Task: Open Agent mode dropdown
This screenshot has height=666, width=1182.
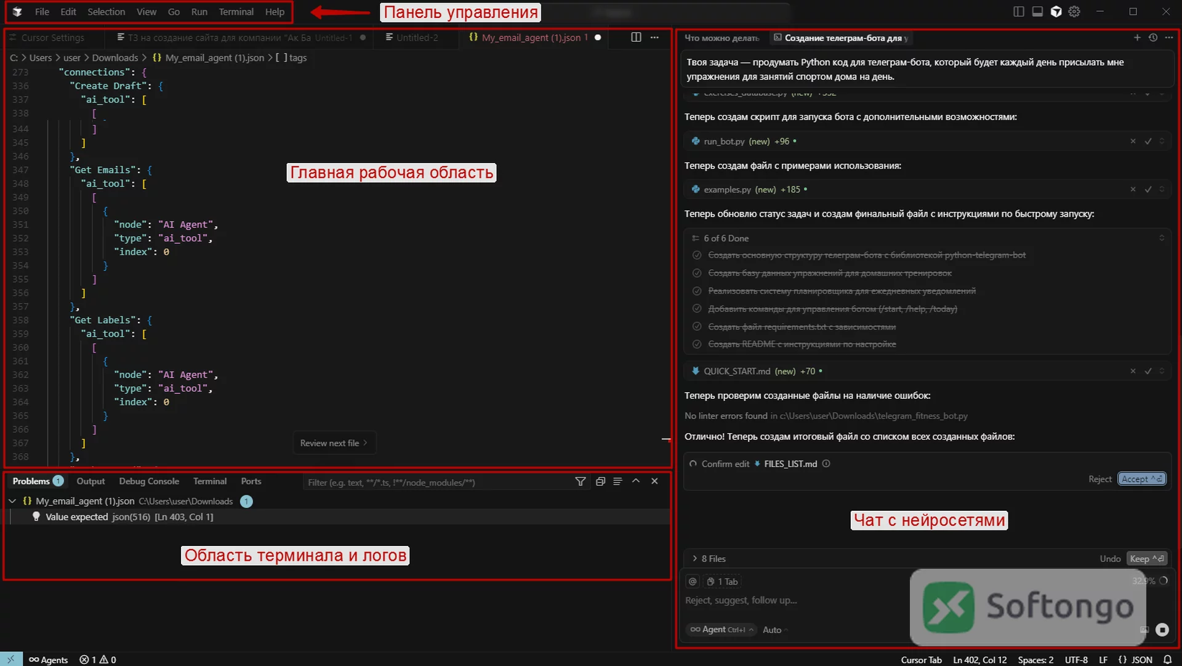Action: (x=722, y=629)
